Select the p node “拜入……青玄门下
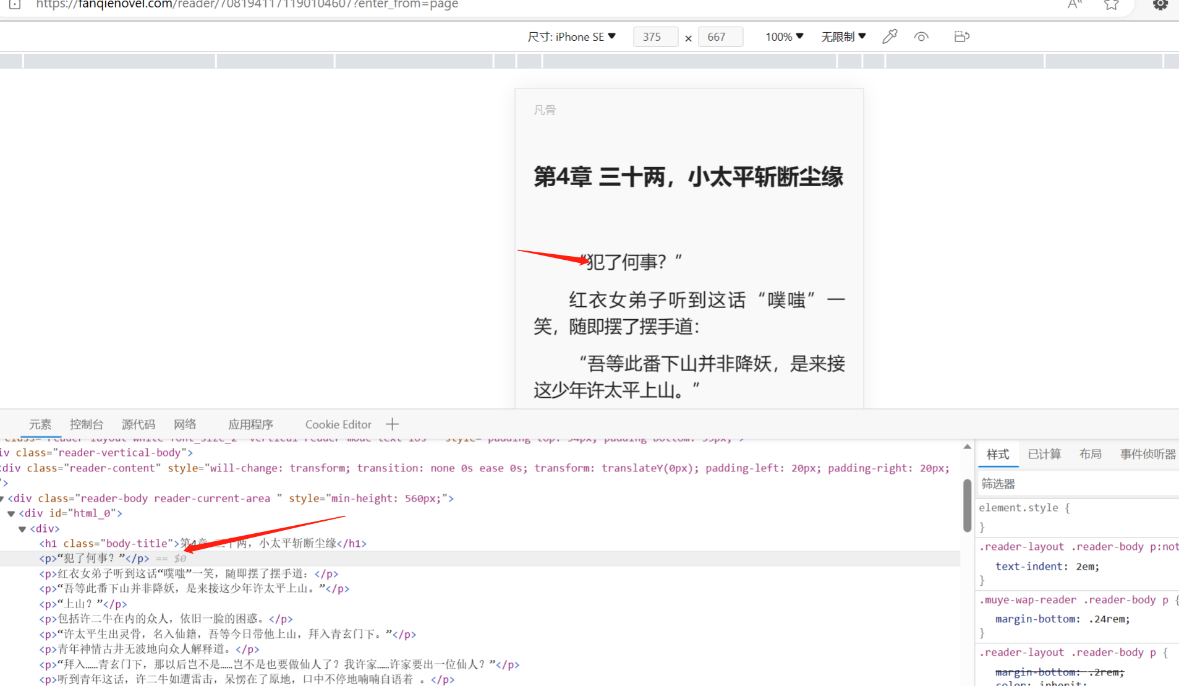1179x686 pixels. pyautogui.click(x=279, y=665)
